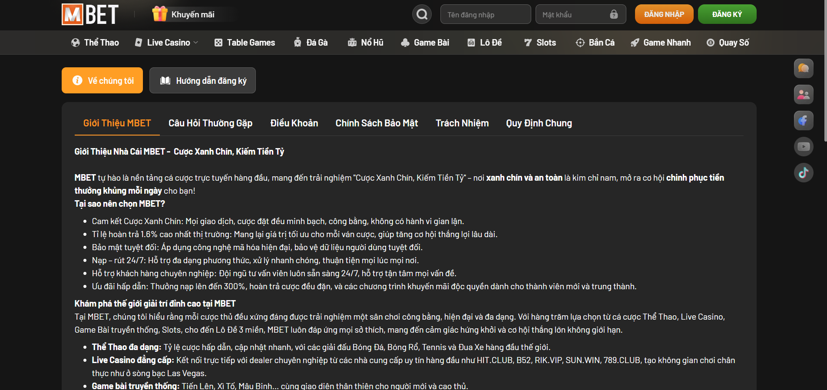Viewport: 827px width, 390px height.
Task: Click the MBET logo
Action: coord(90,14)
